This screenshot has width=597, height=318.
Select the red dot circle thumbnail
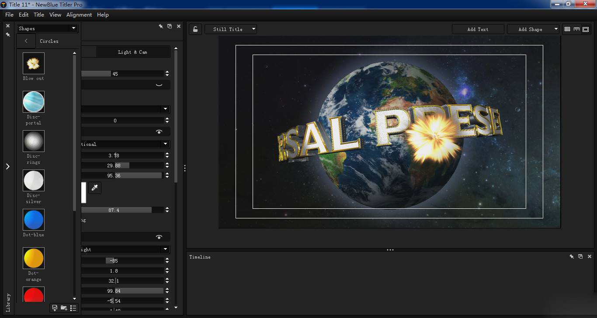[34, 295]
